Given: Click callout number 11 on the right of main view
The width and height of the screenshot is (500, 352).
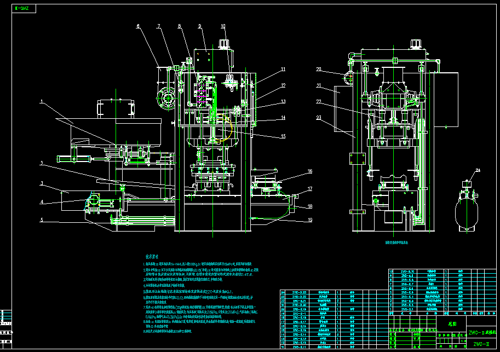Looking at the screenshot, I should 283,69.
